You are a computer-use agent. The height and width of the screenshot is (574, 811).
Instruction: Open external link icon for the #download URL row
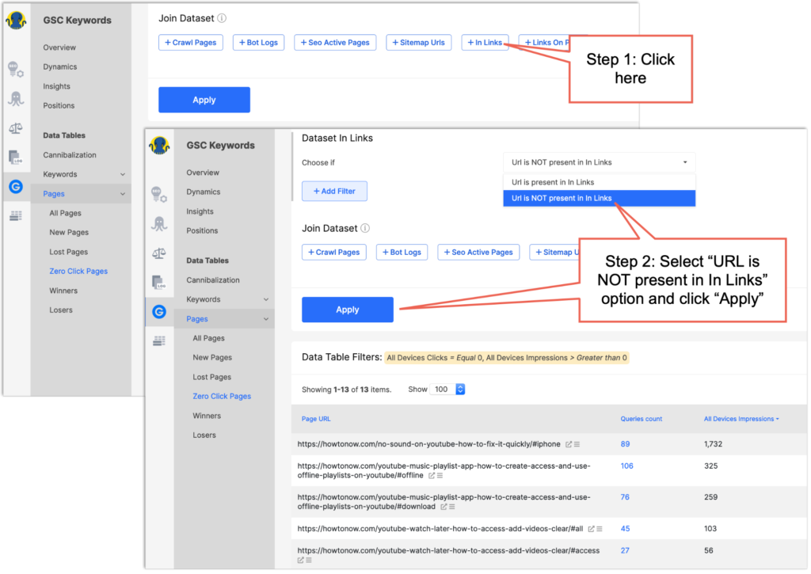pyautogui.click(x=444, y=507)
